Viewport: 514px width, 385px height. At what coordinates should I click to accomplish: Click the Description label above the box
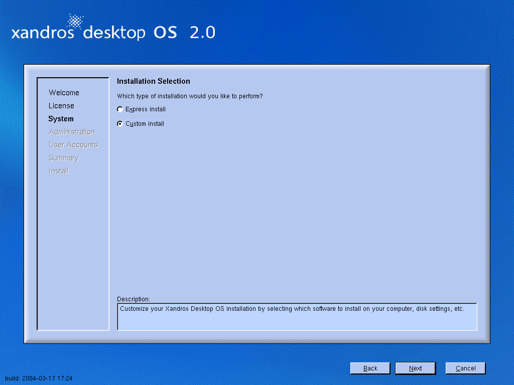click(134, 299)
